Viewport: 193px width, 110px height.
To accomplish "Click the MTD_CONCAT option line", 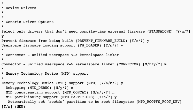I will click(60, 92).
